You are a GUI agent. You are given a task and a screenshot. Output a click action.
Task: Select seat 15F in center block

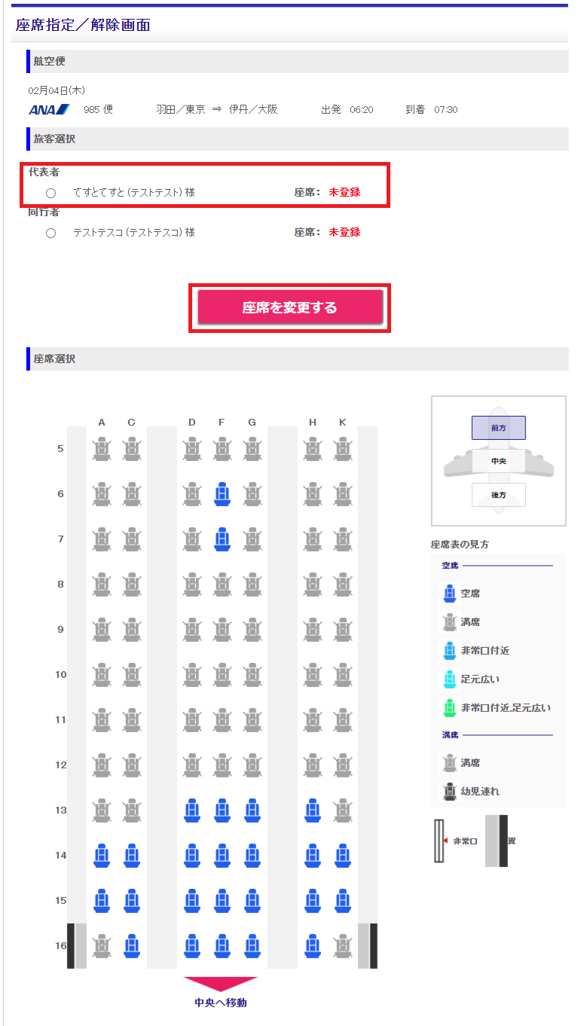point(222,901)
